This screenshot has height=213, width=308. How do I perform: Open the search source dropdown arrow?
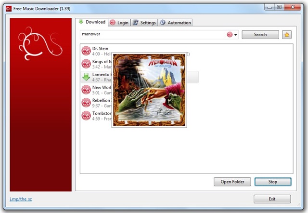coord(235,35)
